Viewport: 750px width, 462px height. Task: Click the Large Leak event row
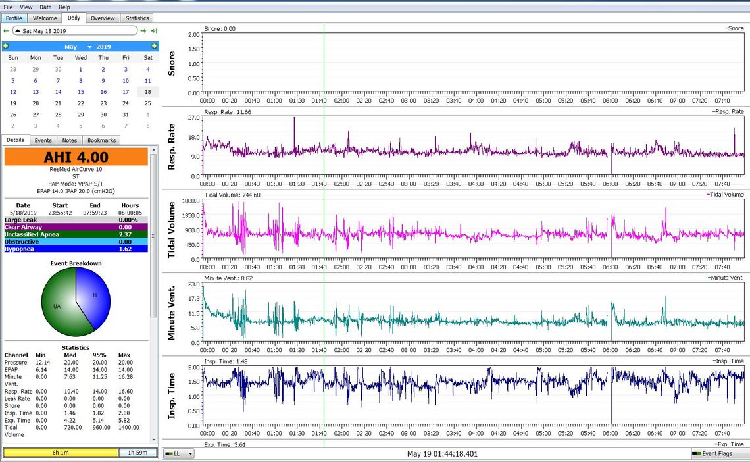coord(76,220)
